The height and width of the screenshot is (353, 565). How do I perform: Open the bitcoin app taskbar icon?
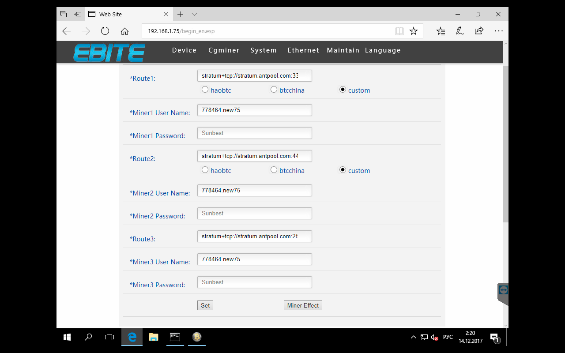(x=196, y=337)
